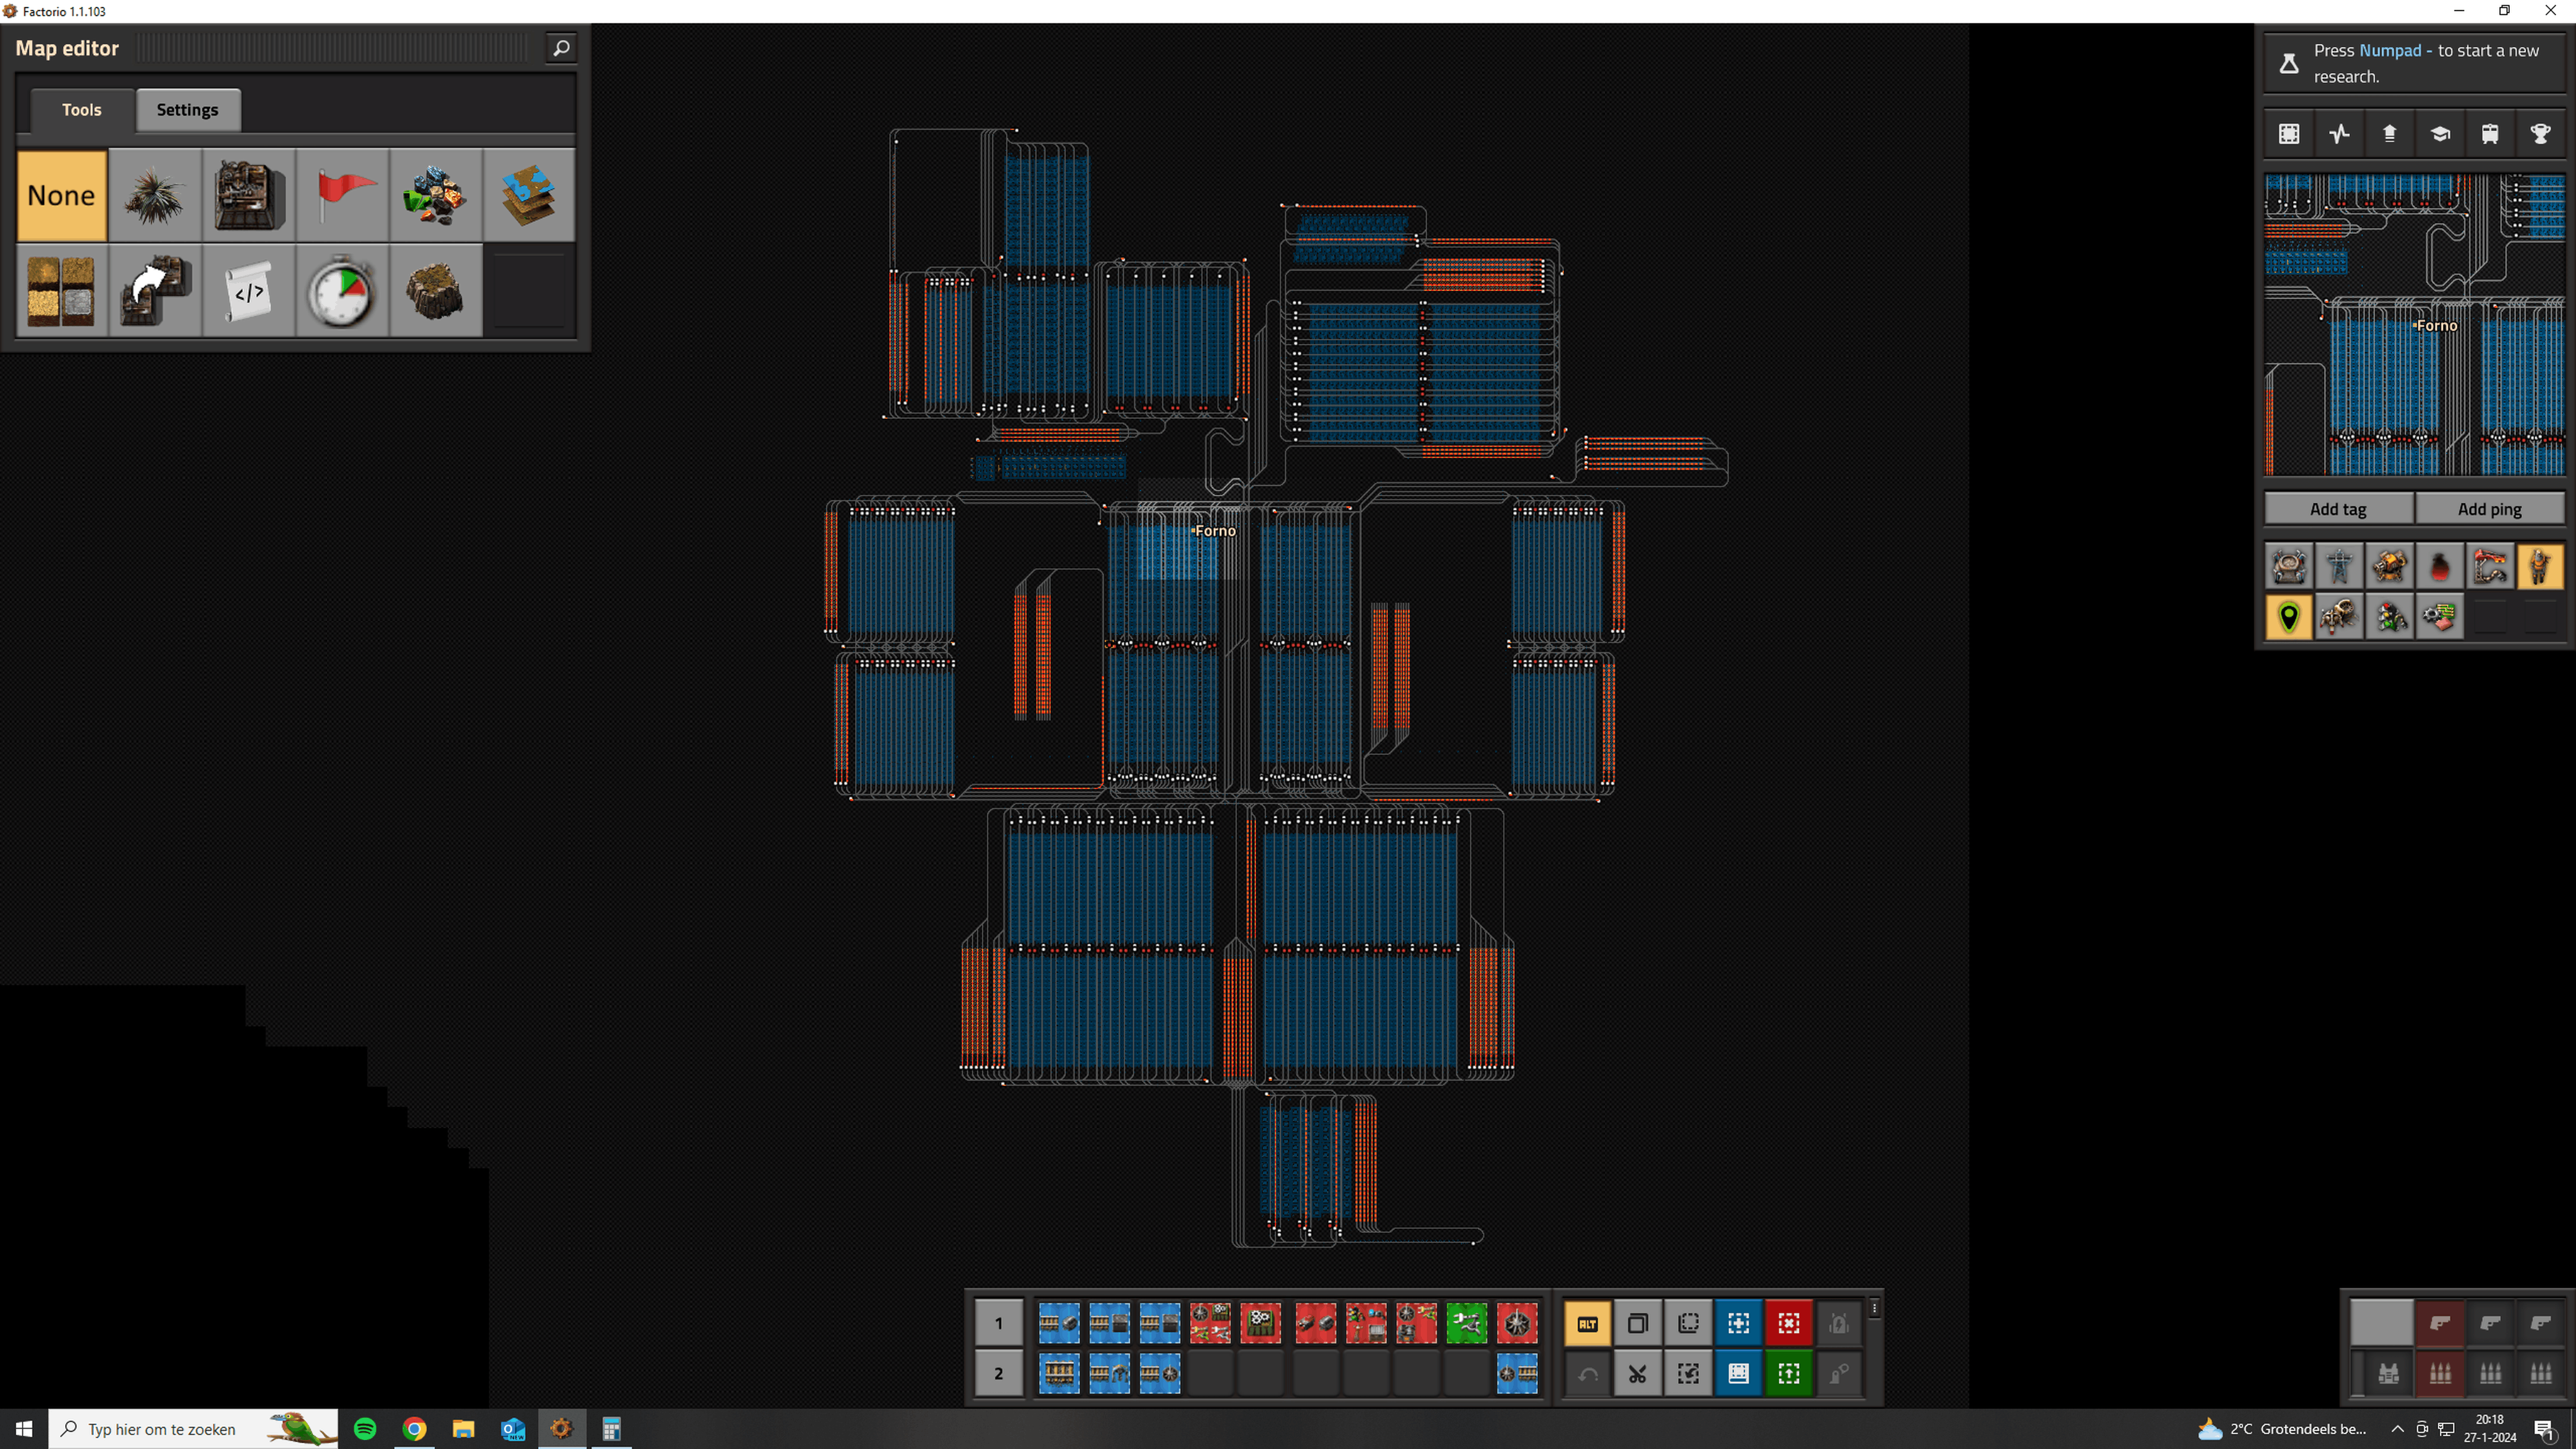Select quickbar row 2 button
The width and height of the screenshot is (2576, 1449).
tap(998, 1373)
